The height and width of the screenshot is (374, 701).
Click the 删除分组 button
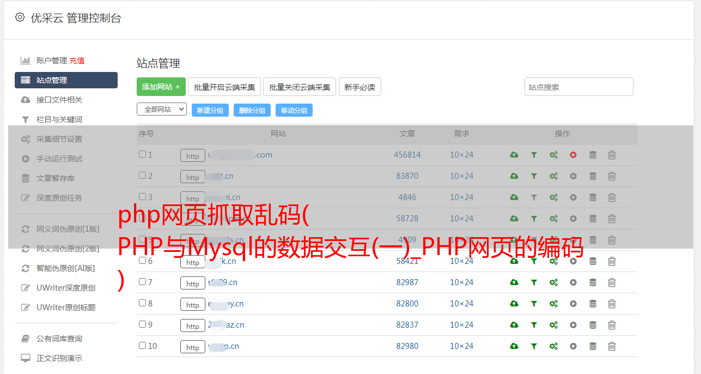(252, 110)
